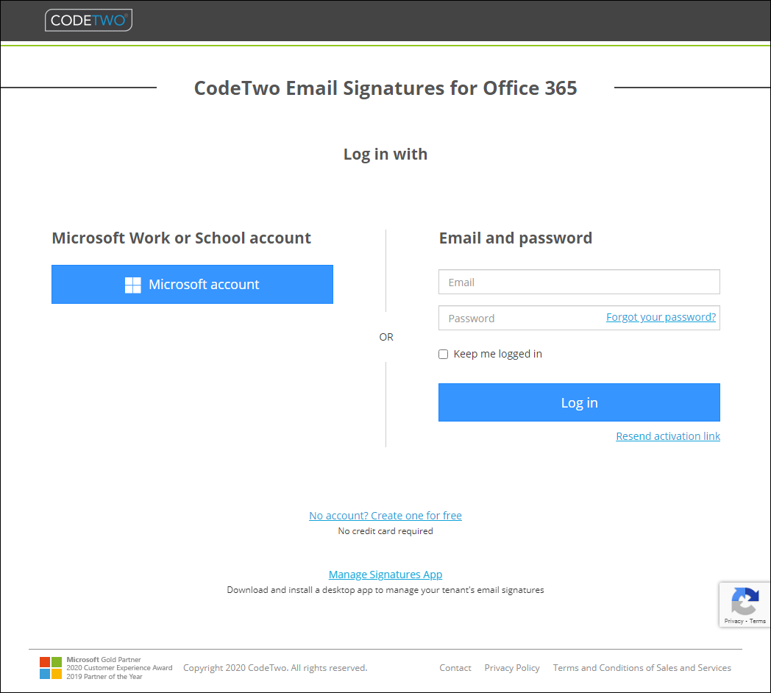This screenshot has height=693, width=771.
Task: Sign in with the Microsoft account button
Action: pos(192,285)
